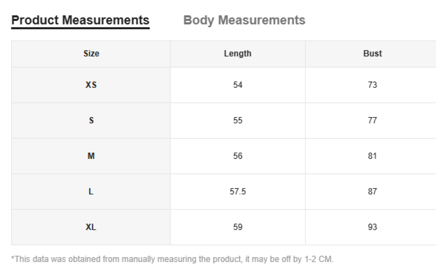Image resolution: width=436 pixels, height=269 pixels.
Task: Click the Bust column header
Action: tap(372, 54)
